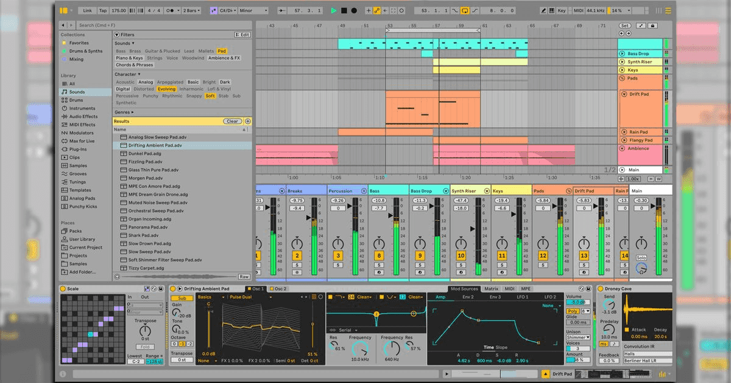Select Glass Thin Pure Pad.adv preset
Screen dimensions: 731x383
click(x=183, y=170)
